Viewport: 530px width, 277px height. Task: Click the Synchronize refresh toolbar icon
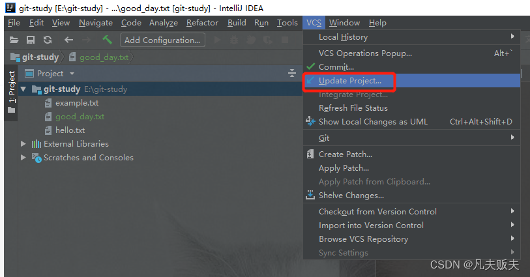pos(48,40)
